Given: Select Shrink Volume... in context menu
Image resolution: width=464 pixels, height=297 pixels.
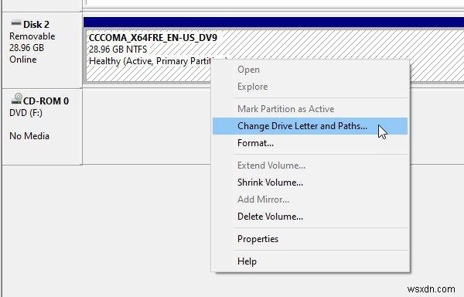Looking at the screenshot, I should coord(310,183).
